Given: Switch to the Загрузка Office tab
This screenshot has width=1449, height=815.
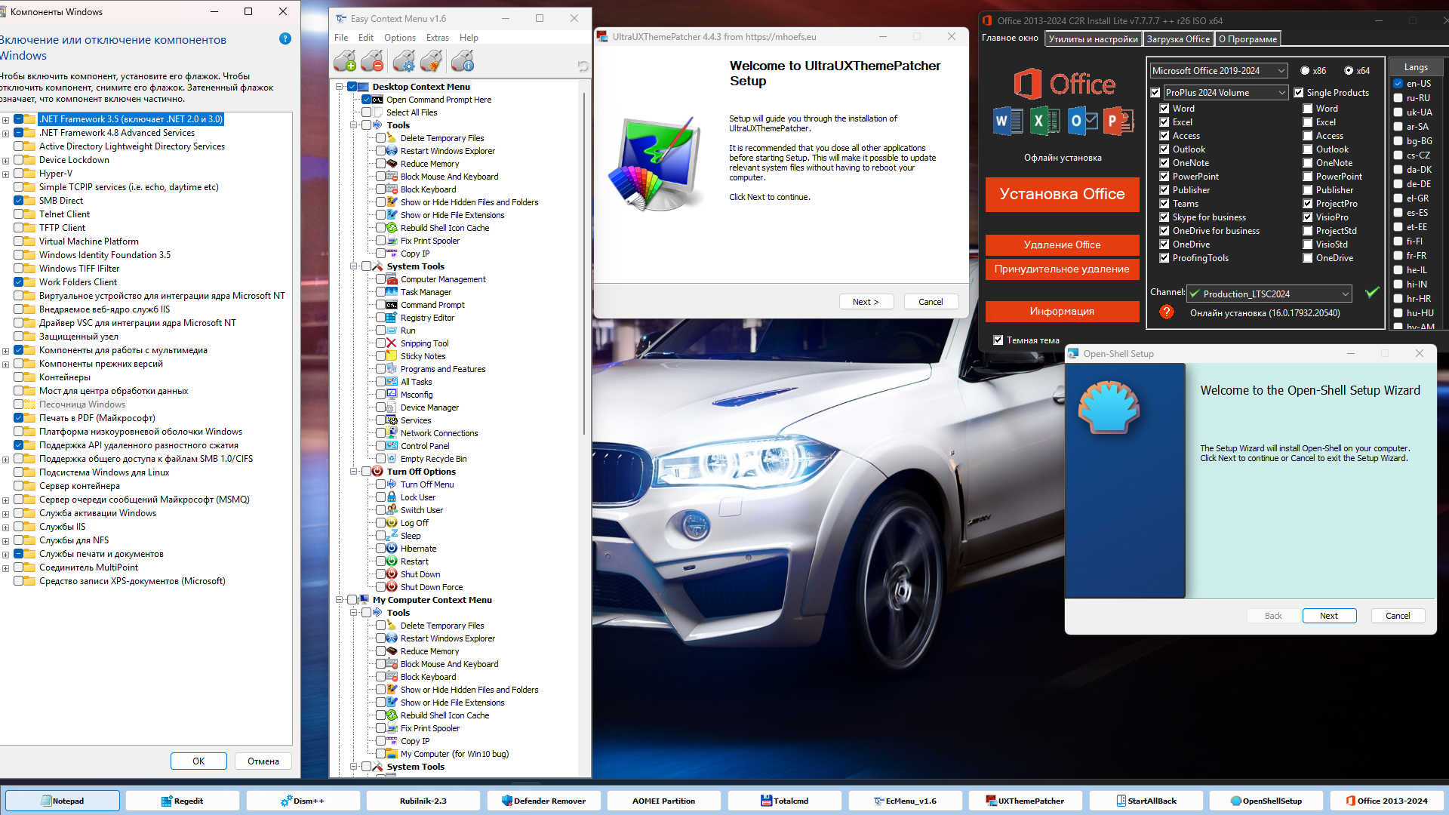Looking at the screenshot, I should pos(1178,39).
